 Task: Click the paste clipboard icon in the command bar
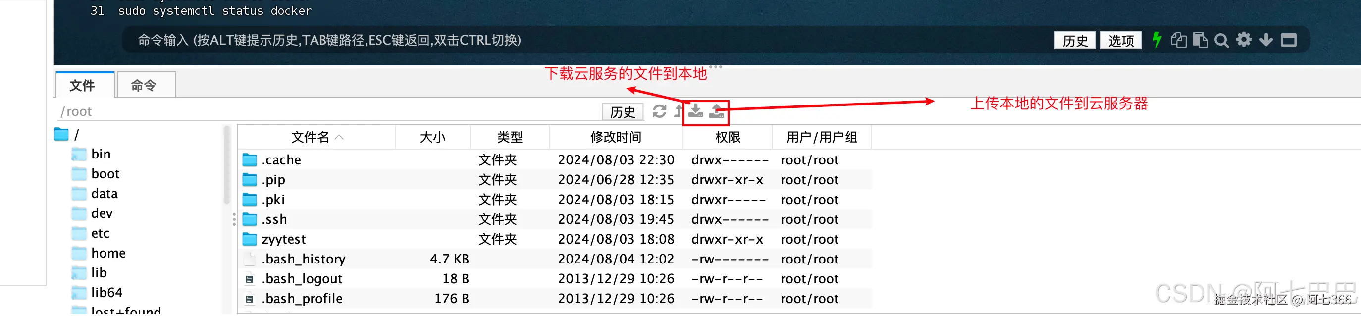(x=1201, y=40)
